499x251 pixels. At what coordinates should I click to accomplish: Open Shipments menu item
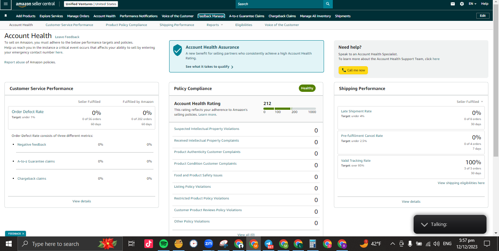pyautogui.click(x=343, y=16)
